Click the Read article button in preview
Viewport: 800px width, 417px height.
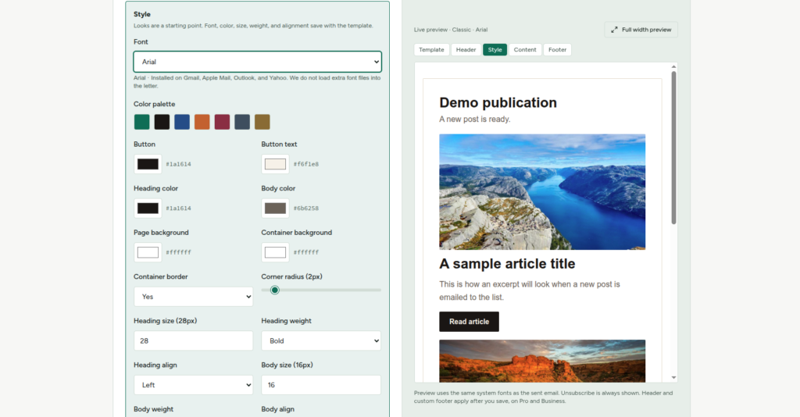coord(469,322)
